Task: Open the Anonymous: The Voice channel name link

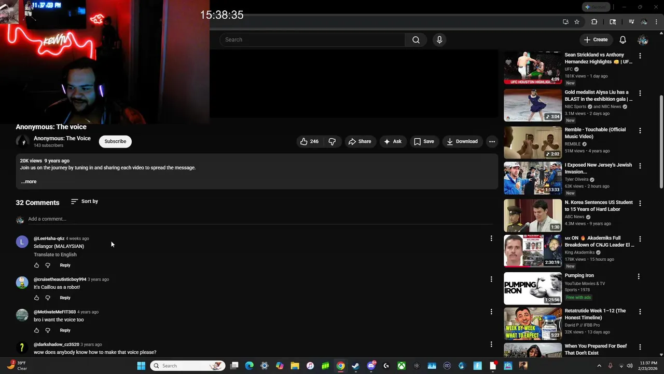Action: click(62, 138)
